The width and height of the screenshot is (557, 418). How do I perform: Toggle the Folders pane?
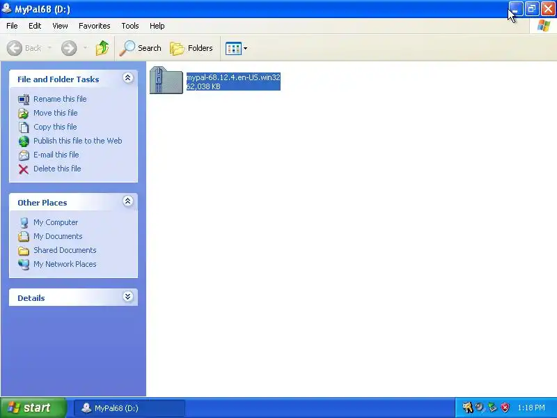pos(191,48)
